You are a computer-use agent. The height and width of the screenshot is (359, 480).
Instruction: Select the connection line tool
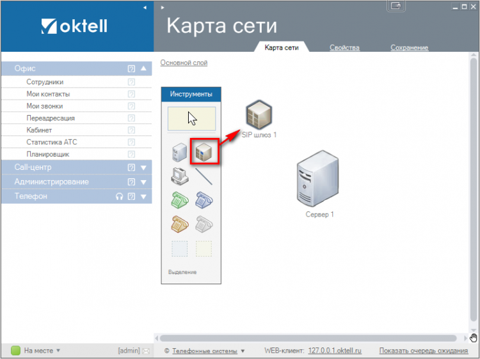pyautogui.click(x=204, y=175)
